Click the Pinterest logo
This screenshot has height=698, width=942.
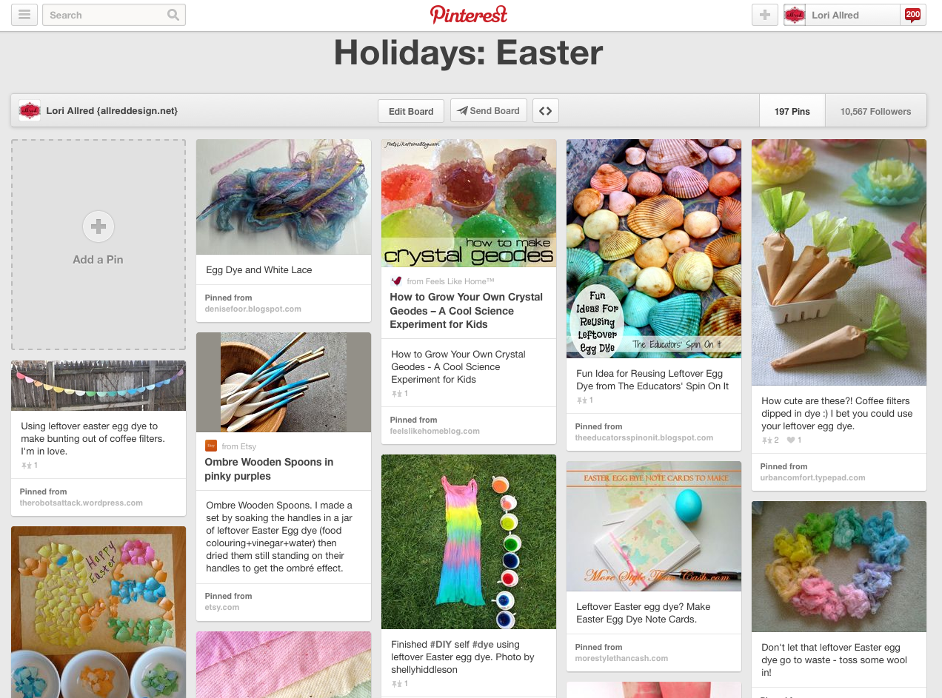(468, 15)
